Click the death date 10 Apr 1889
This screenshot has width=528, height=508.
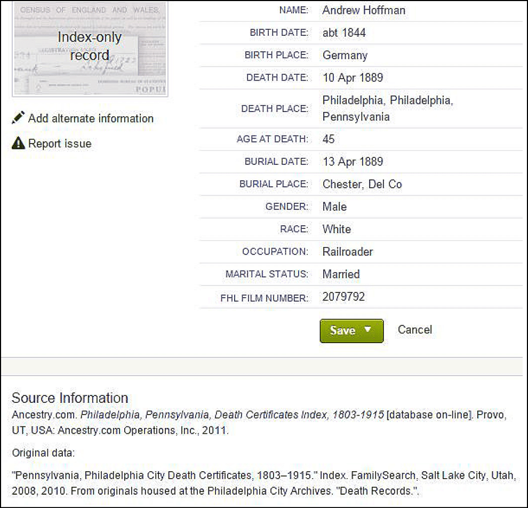tap(353, 77)
